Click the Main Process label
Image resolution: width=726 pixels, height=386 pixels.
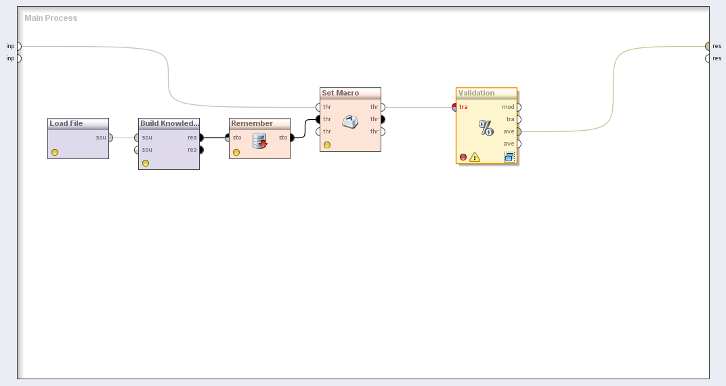point(51,18)
